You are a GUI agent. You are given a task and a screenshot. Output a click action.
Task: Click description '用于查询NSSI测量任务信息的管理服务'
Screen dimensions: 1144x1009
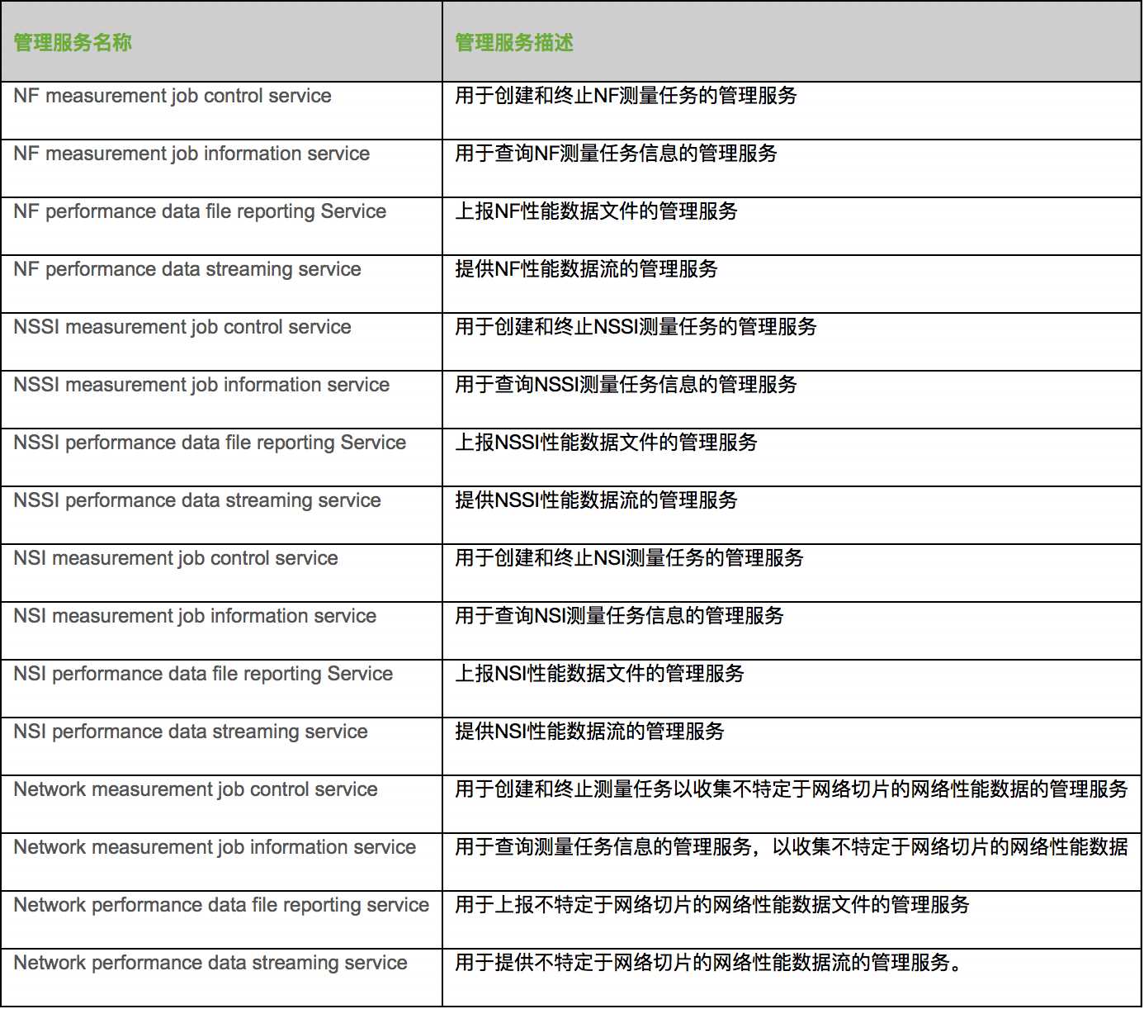coord(626,385)
